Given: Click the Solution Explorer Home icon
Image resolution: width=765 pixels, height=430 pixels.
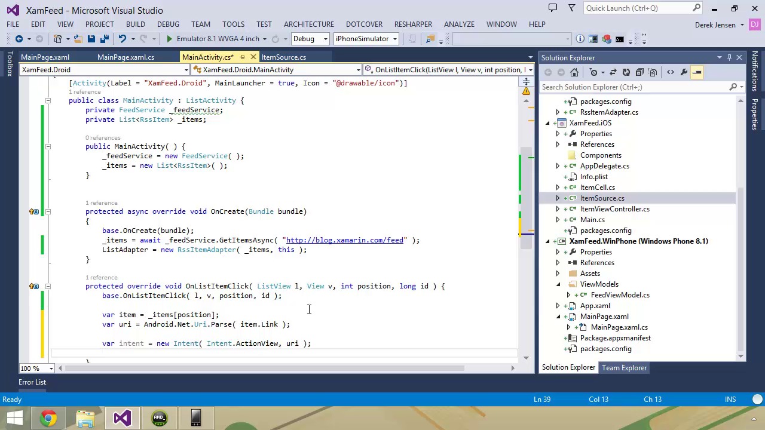Looking at the screenshot, I should click(574, 72).
